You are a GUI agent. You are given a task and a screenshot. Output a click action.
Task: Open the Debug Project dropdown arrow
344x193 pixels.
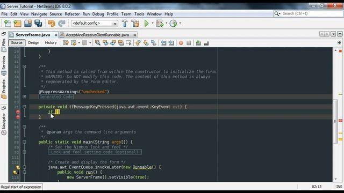[x=166, y=23]
